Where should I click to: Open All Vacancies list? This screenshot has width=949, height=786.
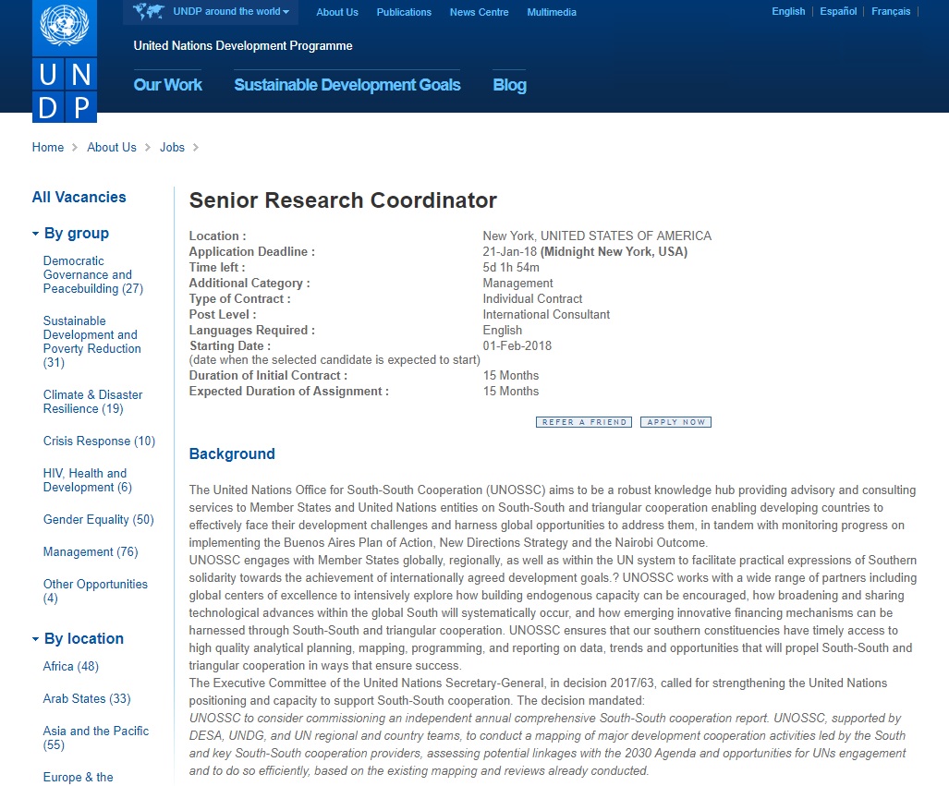79,198
